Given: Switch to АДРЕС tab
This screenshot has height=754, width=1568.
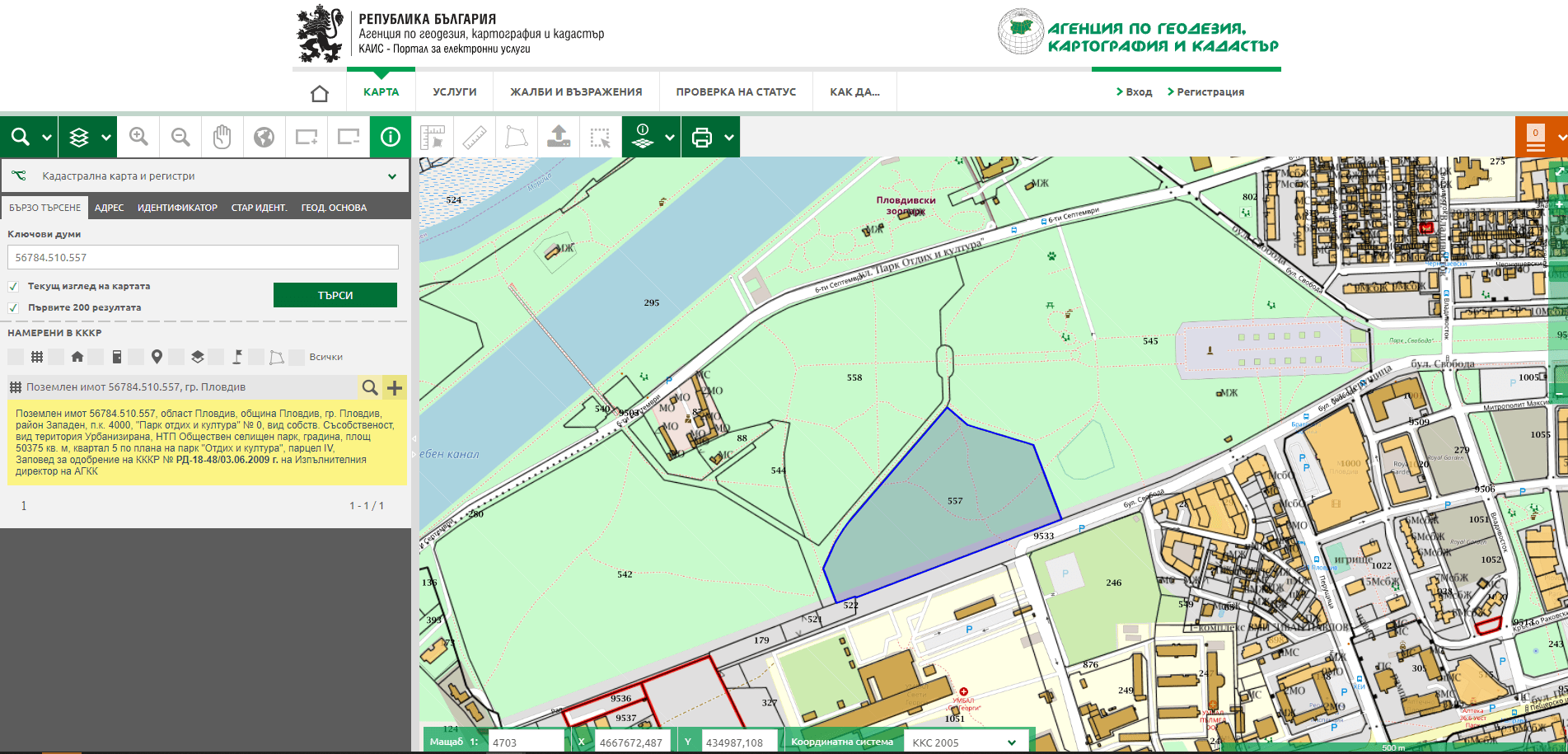Looking at the screenshot, I should pyautogui.click(x=109, y=208).
